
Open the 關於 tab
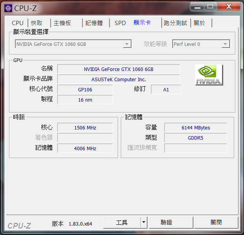pyautogui.click(x=202, y=23)
